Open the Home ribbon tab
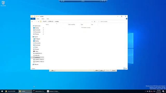166x93 pixels. point(38,19)
